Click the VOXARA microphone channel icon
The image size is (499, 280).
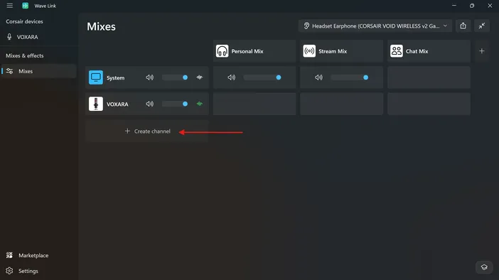(96, 104)
